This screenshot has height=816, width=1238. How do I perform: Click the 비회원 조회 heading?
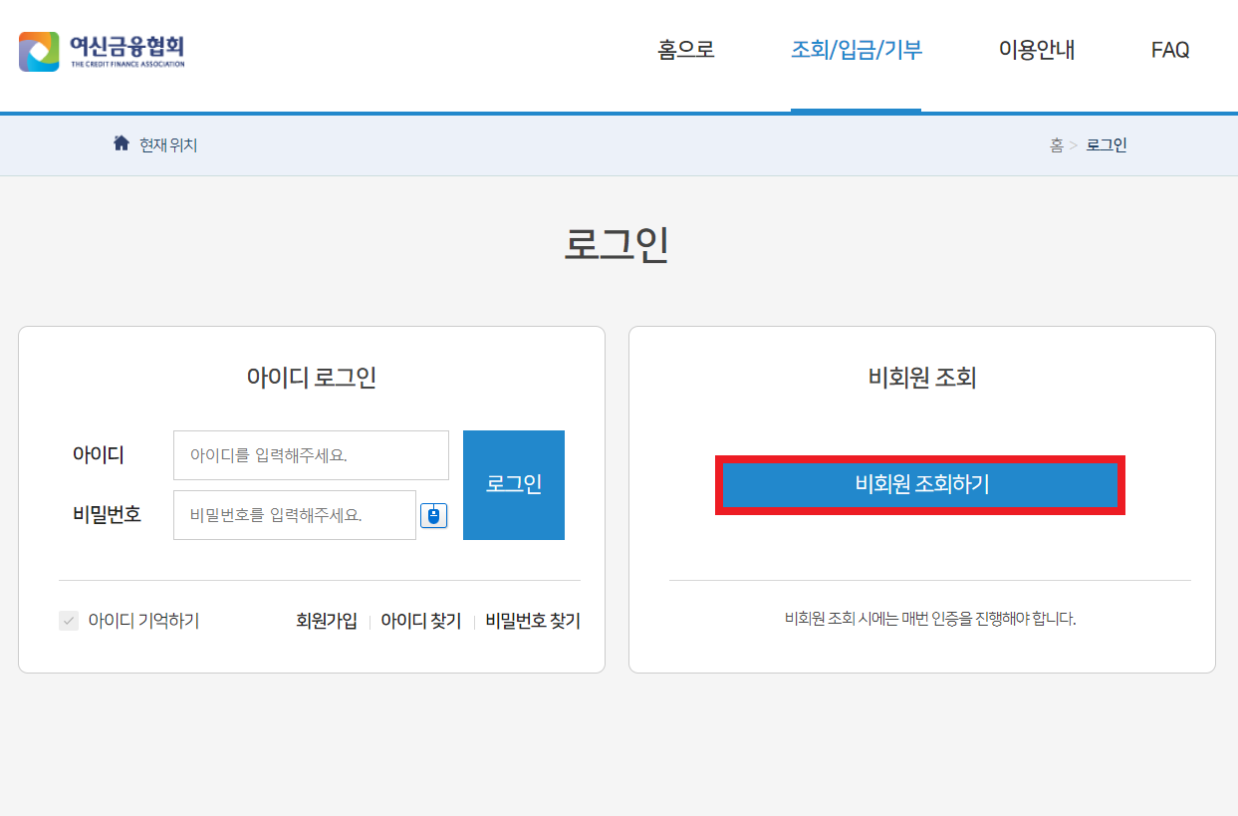point(922,378)
